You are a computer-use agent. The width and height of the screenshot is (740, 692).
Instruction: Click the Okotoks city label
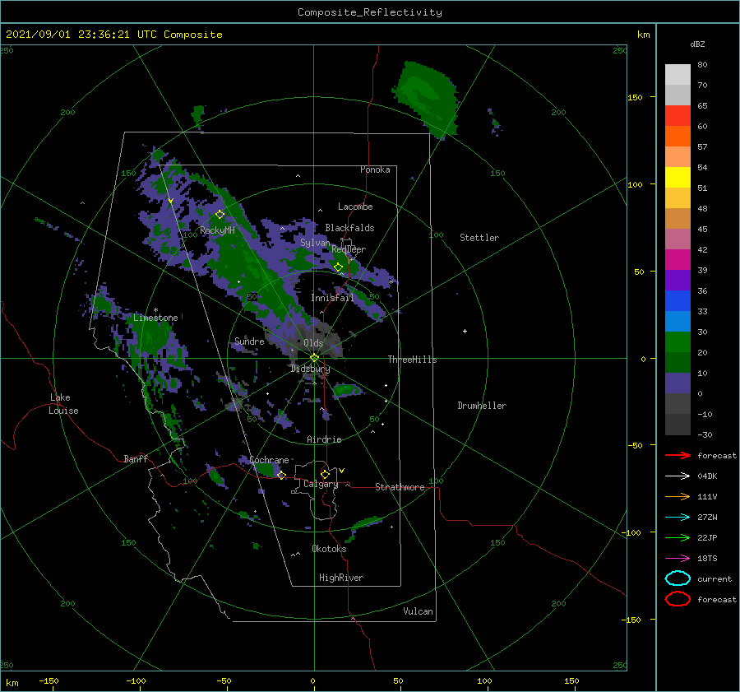[x=329, y=549]
